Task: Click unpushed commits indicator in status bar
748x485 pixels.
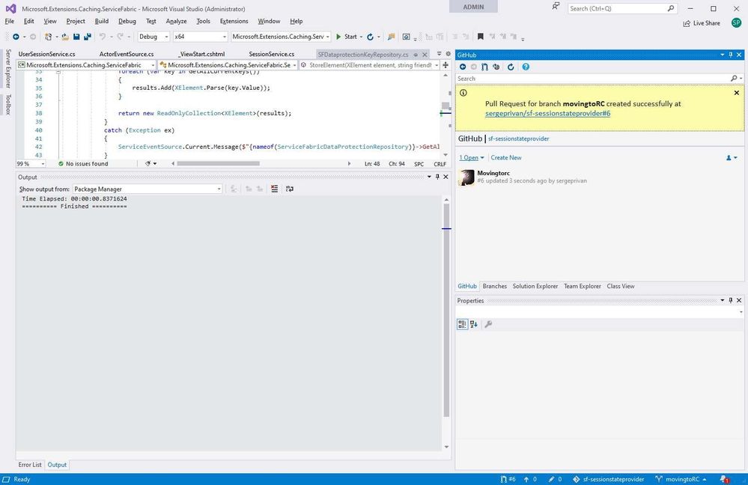Action: pos(530,479)
